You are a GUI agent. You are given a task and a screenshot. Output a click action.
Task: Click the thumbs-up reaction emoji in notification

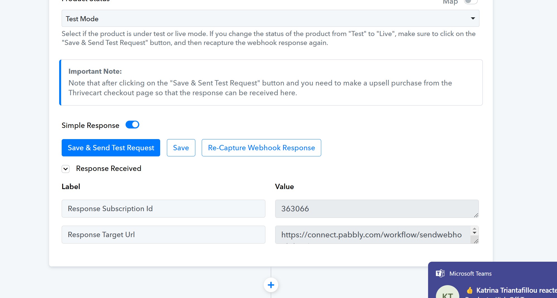tap(470, 290)
